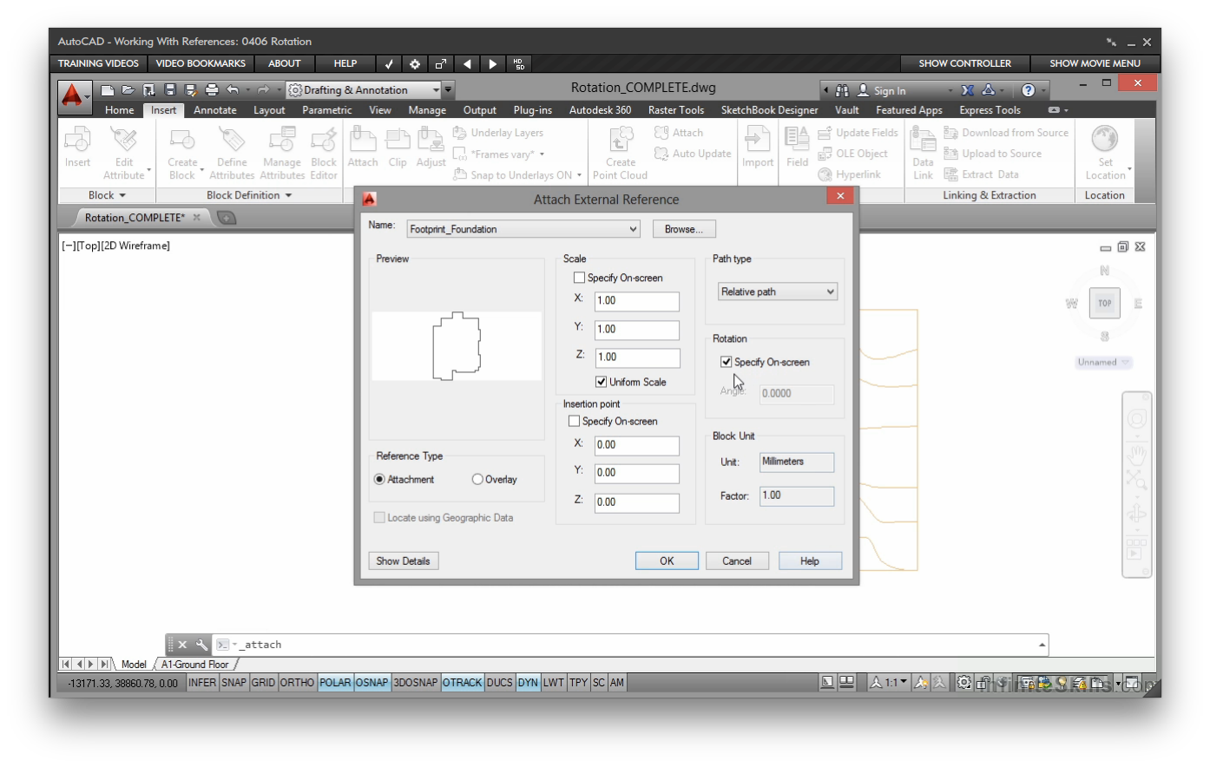The width and height of the screenshot is (1210, 767).
Task: Uncheck the Uniform Scale checkbox
Action: pos(601,382)
